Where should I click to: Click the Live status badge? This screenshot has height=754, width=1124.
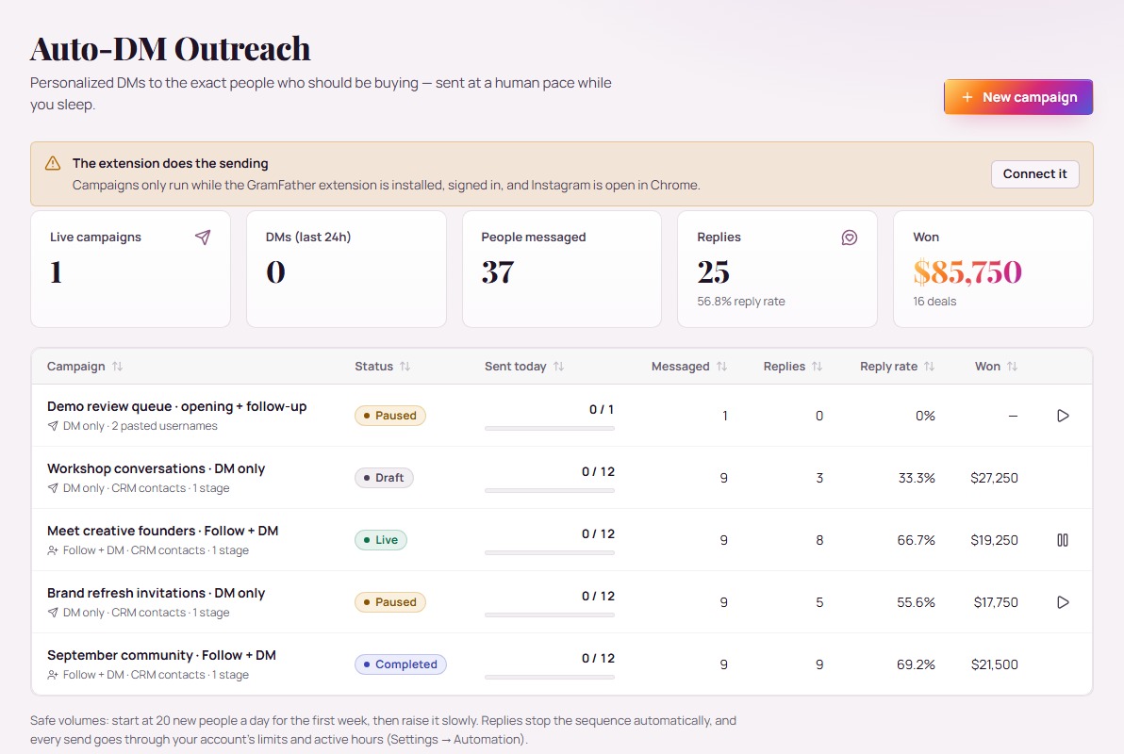(x=381, y=540)
